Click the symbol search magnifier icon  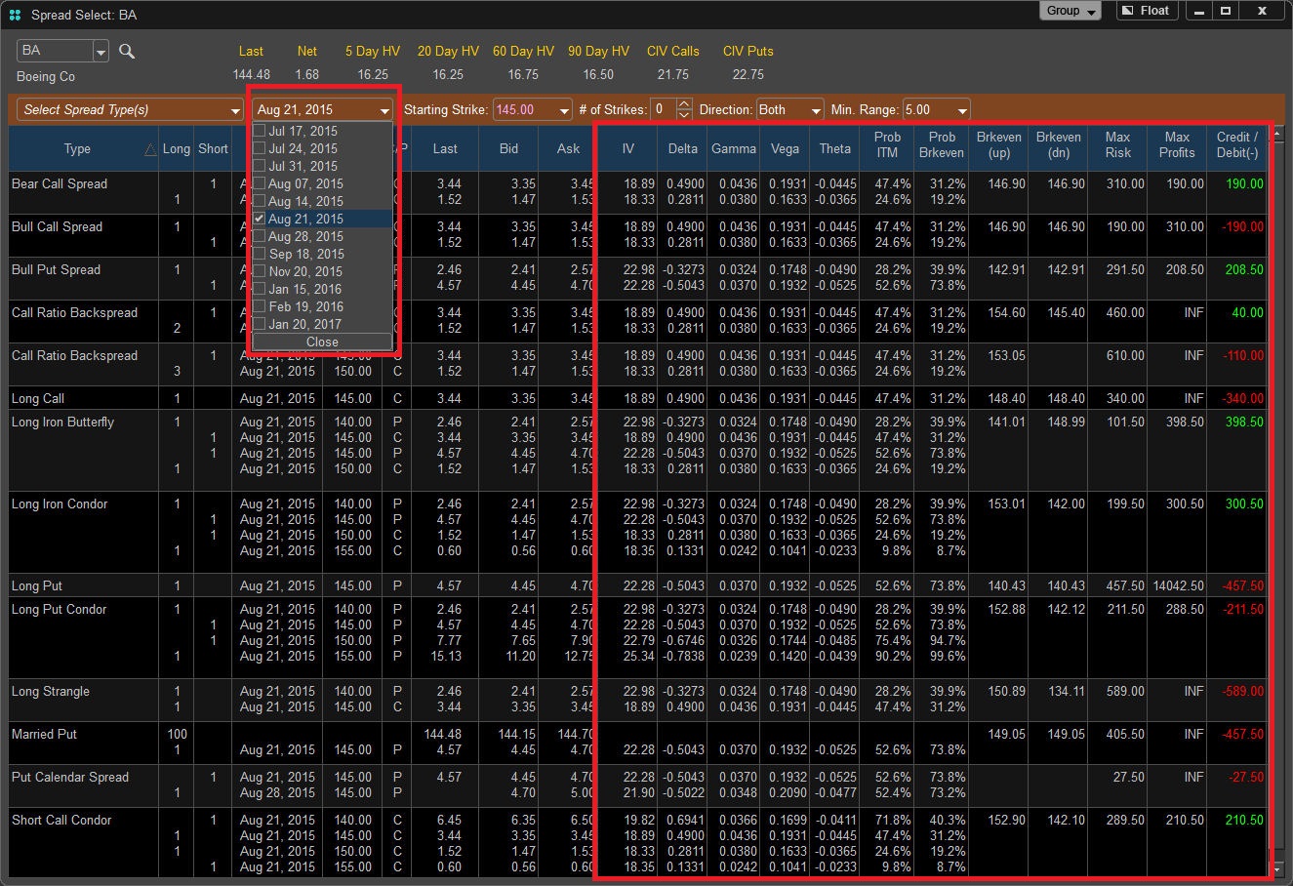[x=127, y=52]
